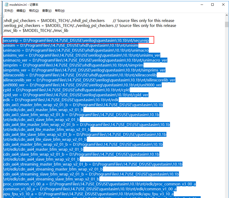Screen dimensions: 229x198
Task: Click the 'simprim =' vhdl library line
Action: [x=73, y=65]
